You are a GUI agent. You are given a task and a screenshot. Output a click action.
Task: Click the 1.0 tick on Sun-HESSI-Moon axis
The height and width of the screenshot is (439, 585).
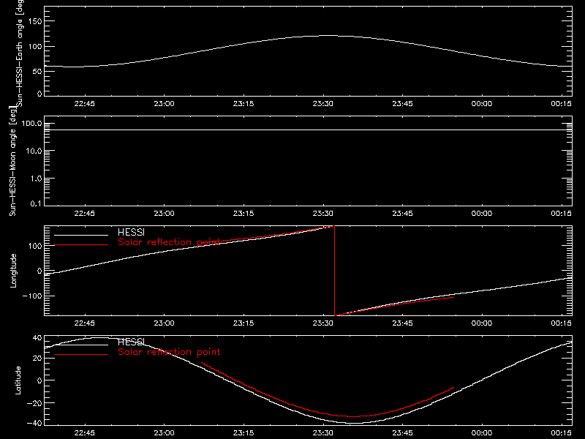click(x=36, y=179)
